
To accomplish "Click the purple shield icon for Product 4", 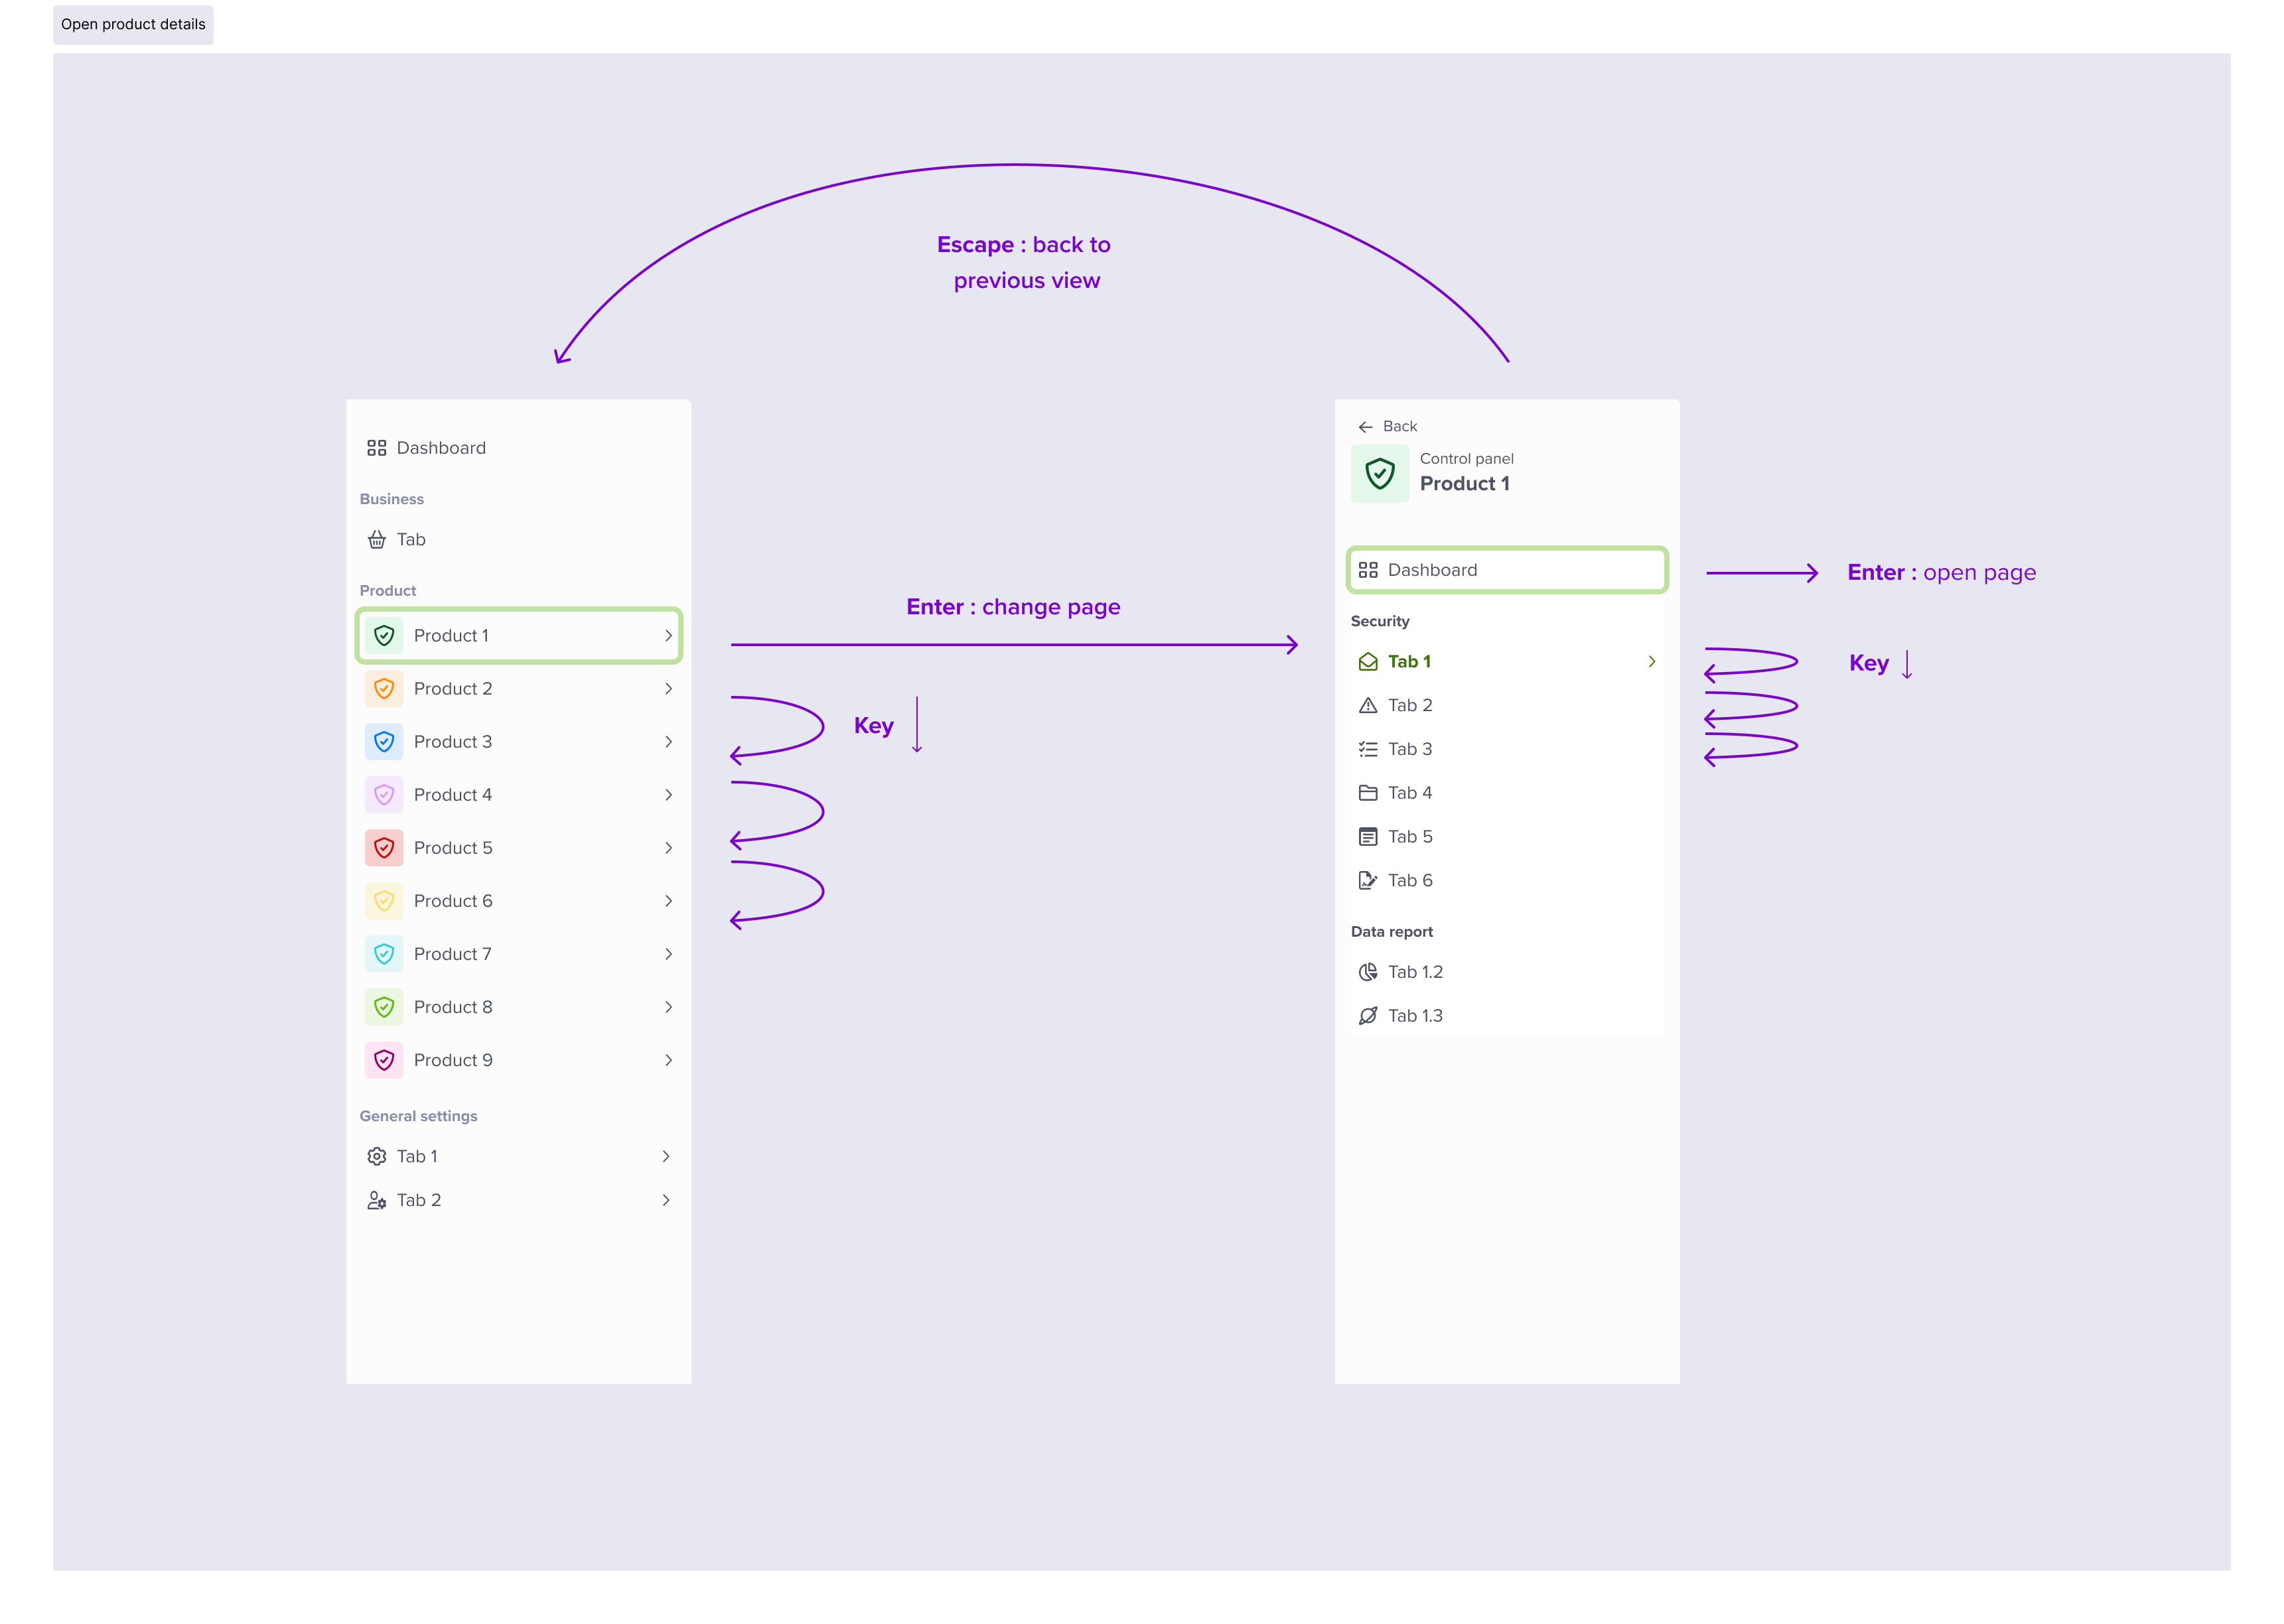I will click(x=384, y=795).
